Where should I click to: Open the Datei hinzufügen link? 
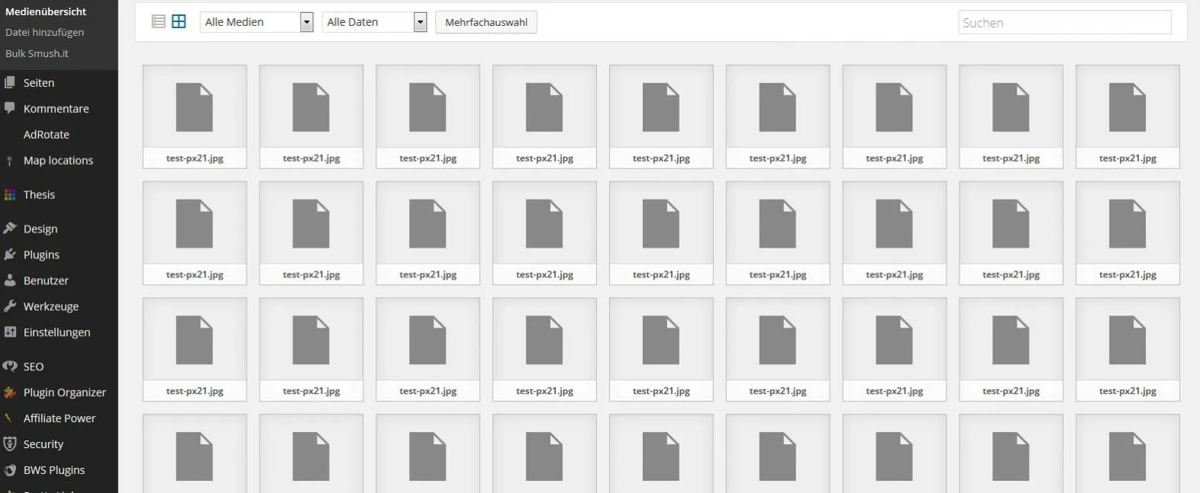(44, 32)
